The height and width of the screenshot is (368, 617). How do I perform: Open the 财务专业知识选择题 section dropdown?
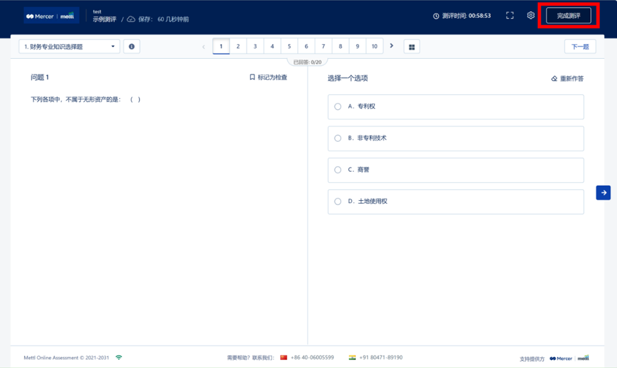(69, 46)
